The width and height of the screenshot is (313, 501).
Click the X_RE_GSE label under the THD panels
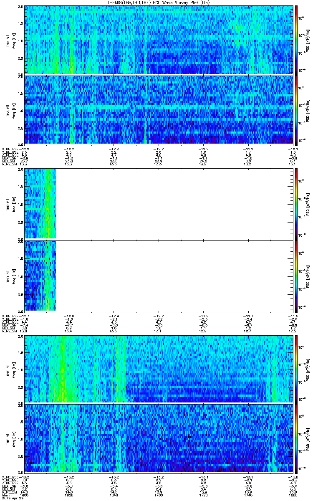click(10, 316)
